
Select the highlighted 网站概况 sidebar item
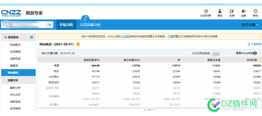coord(18,73)
